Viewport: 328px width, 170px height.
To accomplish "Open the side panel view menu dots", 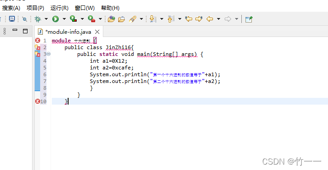I will 5,31.
